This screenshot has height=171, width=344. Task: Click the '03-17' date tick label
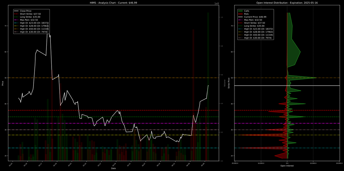(99, 164)
